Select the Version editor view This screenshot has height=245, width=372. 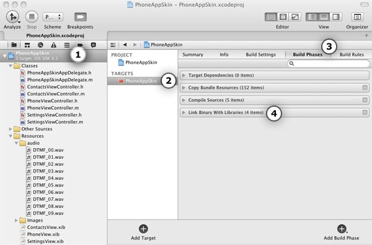pos(295,17)
